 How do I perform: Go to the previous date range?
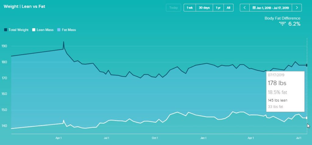click(245, 8)
